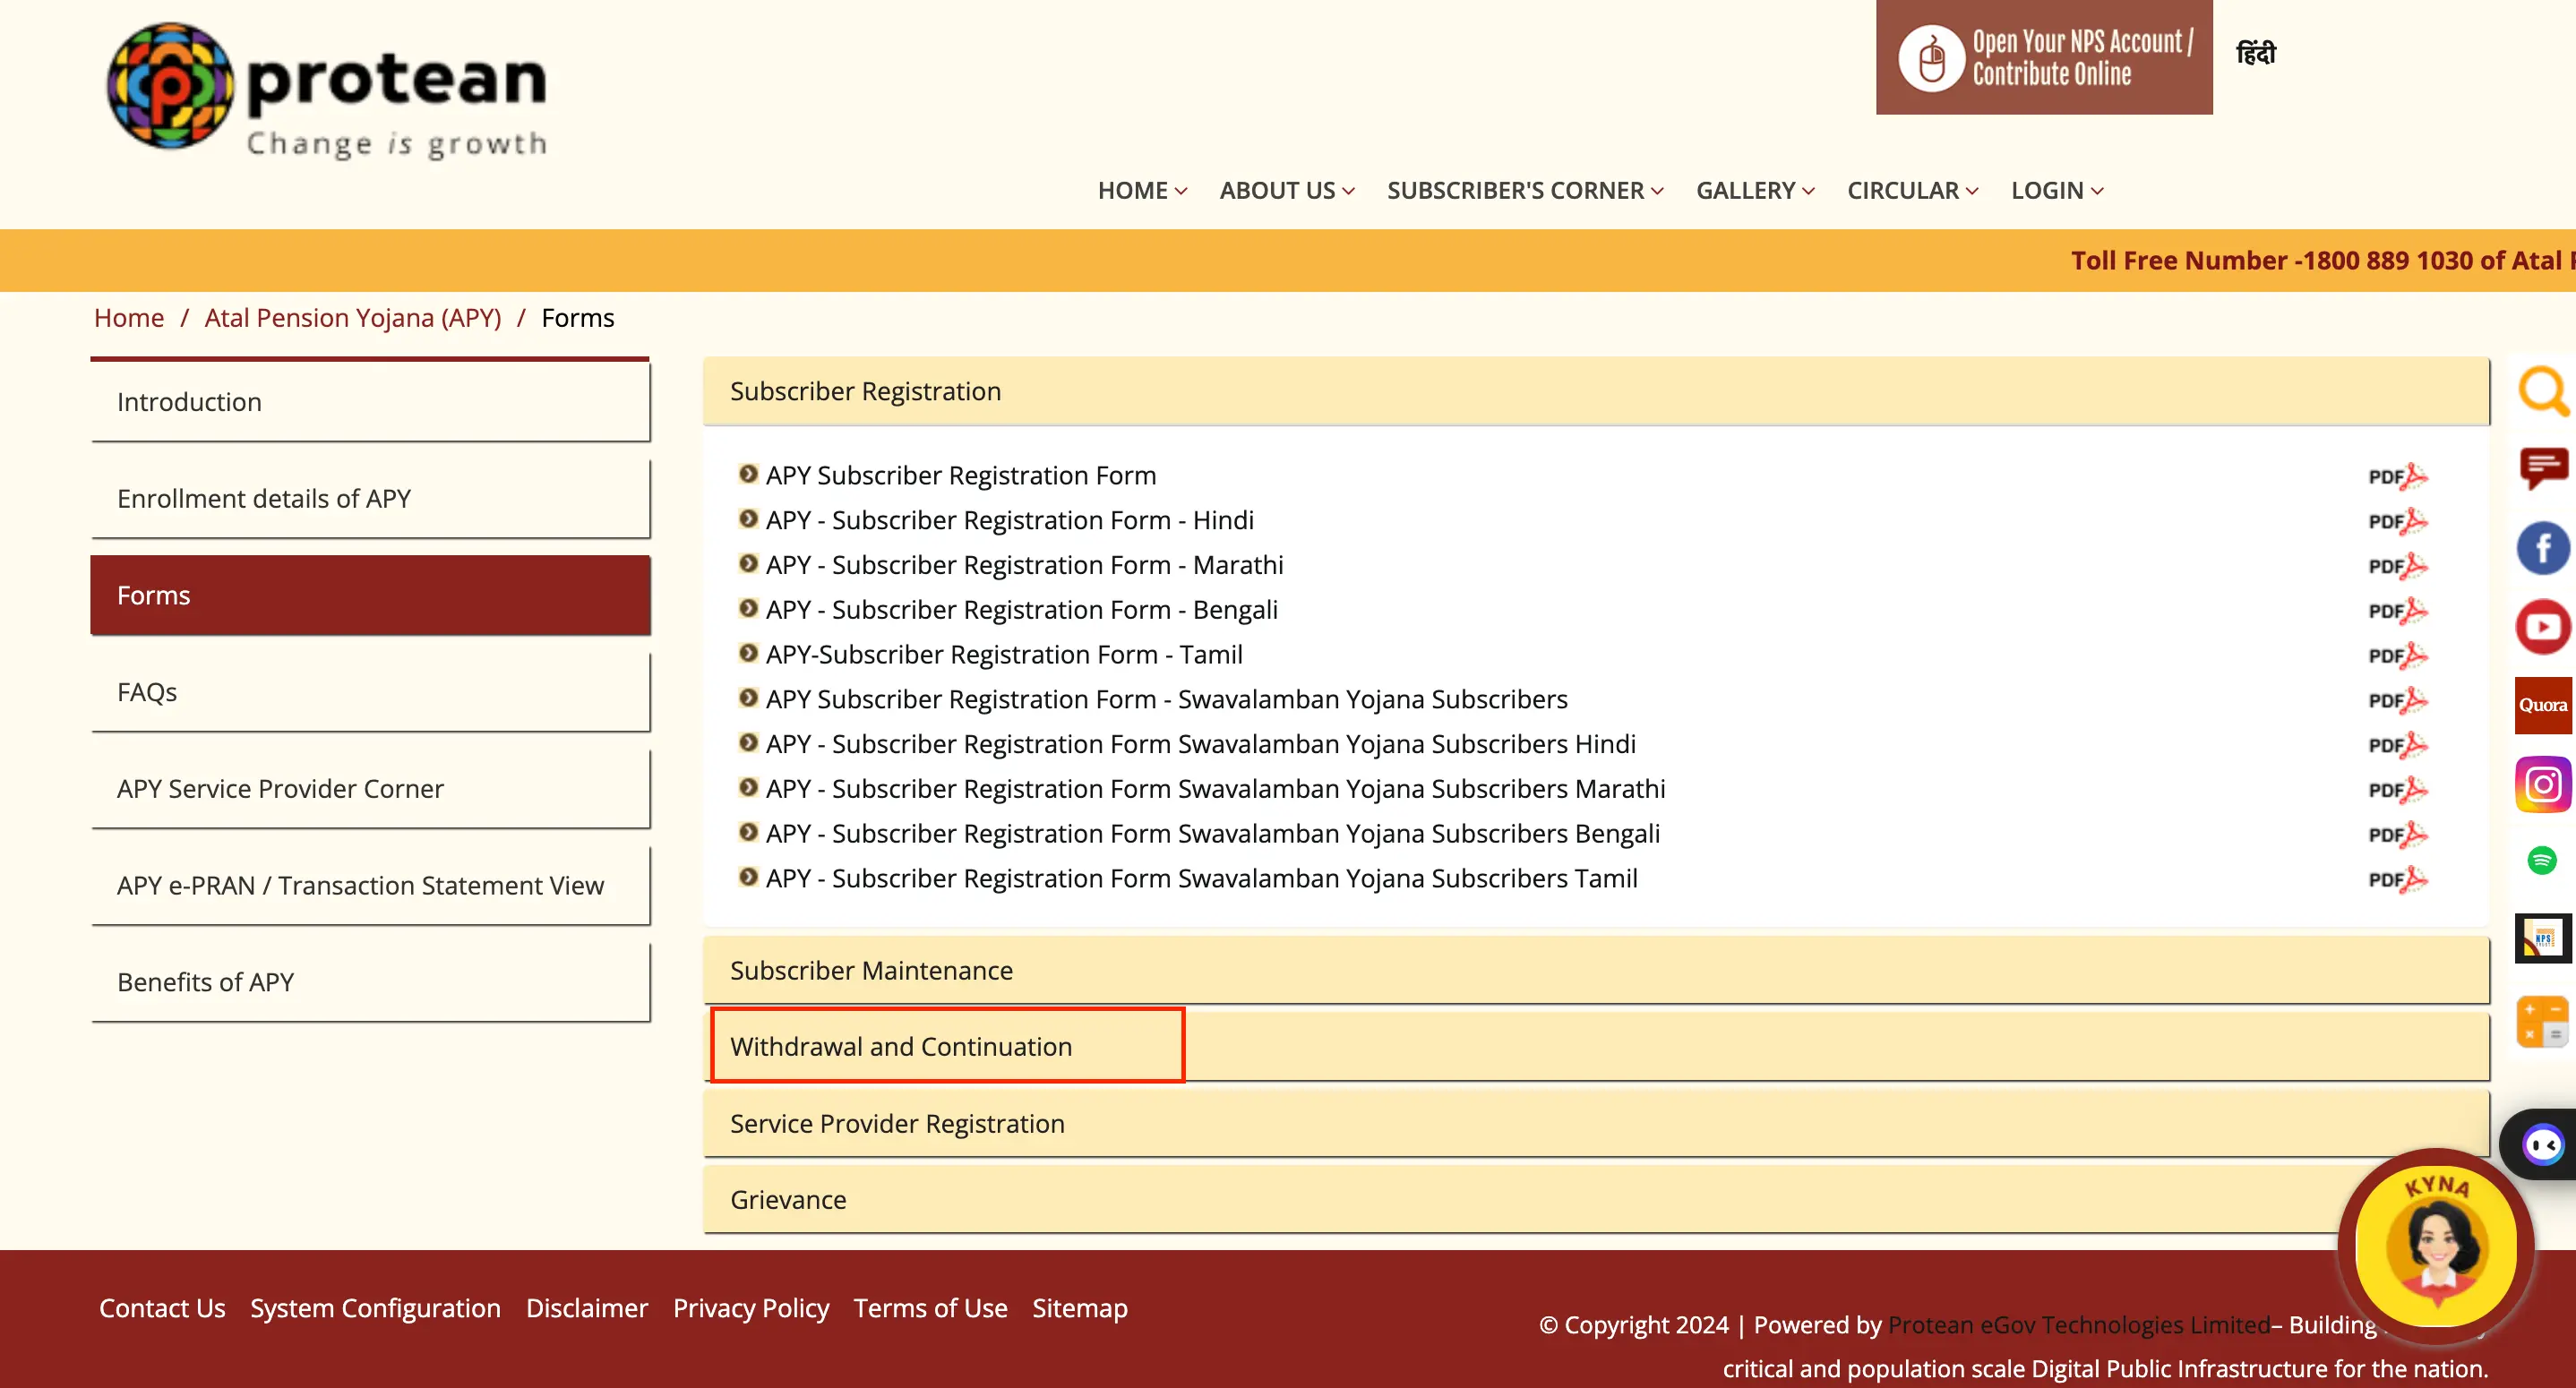Click the search magnifier icon in side rail
Viewport: 2576px width, 1388px height.
click(x=2543, y=391)
